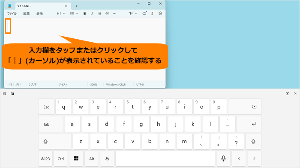The height and width of the screenshot is (168, 300).
Task: Click the Tab key on touch keyboard
Action: 51,124
